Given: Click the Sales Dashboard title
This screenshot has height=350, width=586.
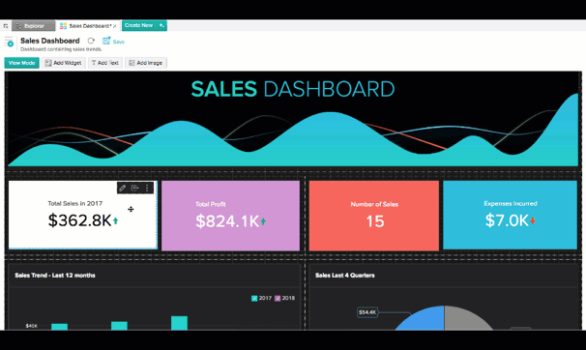Looking at the screenshot, I should coord(50,41).
